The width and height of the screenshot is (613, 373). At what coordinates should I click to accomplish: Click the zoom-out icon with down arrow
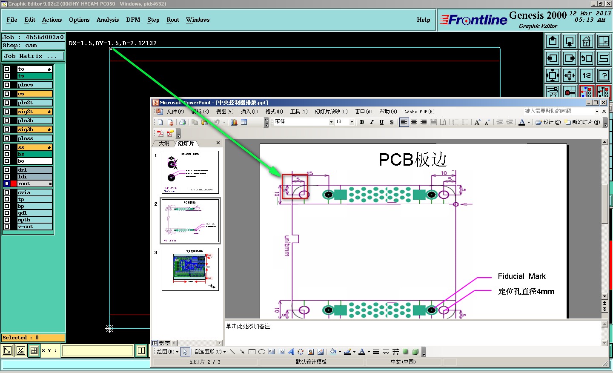click(x=570, y=41)
